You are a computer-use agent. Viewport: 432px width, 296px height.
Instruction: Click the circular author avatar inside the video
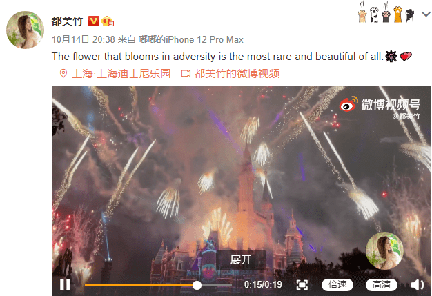tap(384, 251)
